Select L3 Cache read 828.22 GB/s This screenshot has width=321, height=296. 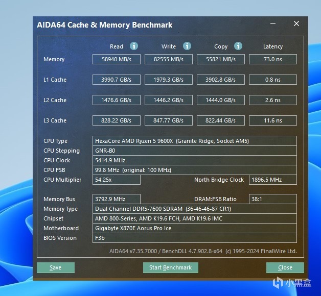[117, 120]
